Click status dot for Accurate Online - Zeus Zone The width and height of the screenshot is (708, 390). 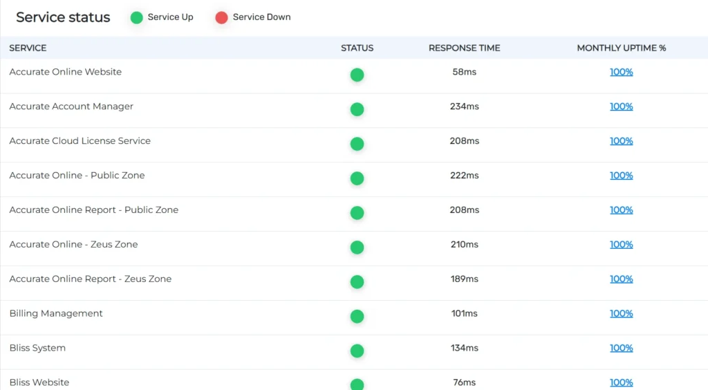(x=357, y=248)
